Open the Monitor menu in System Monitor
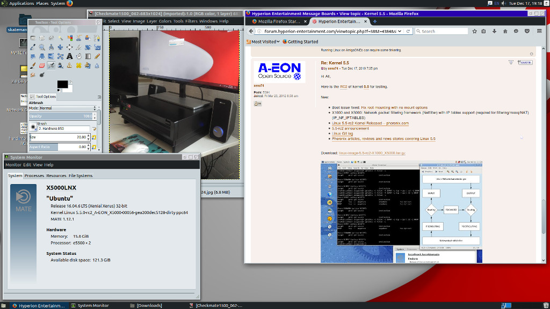This screenshot has width=550, height=309. click(x=13, y=165)
